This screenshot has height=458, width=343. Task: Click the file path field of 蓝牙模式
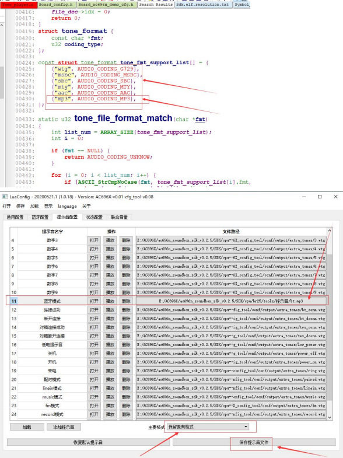click(x=231, y=301)
